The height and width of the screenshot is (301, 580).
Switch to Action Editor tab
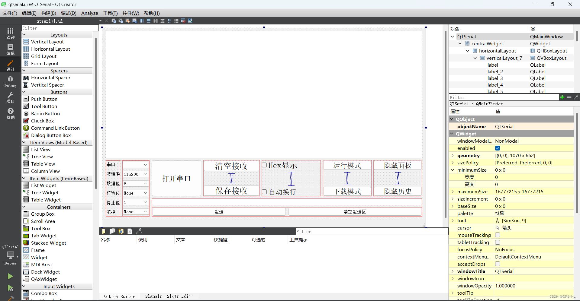click(119, 296)
